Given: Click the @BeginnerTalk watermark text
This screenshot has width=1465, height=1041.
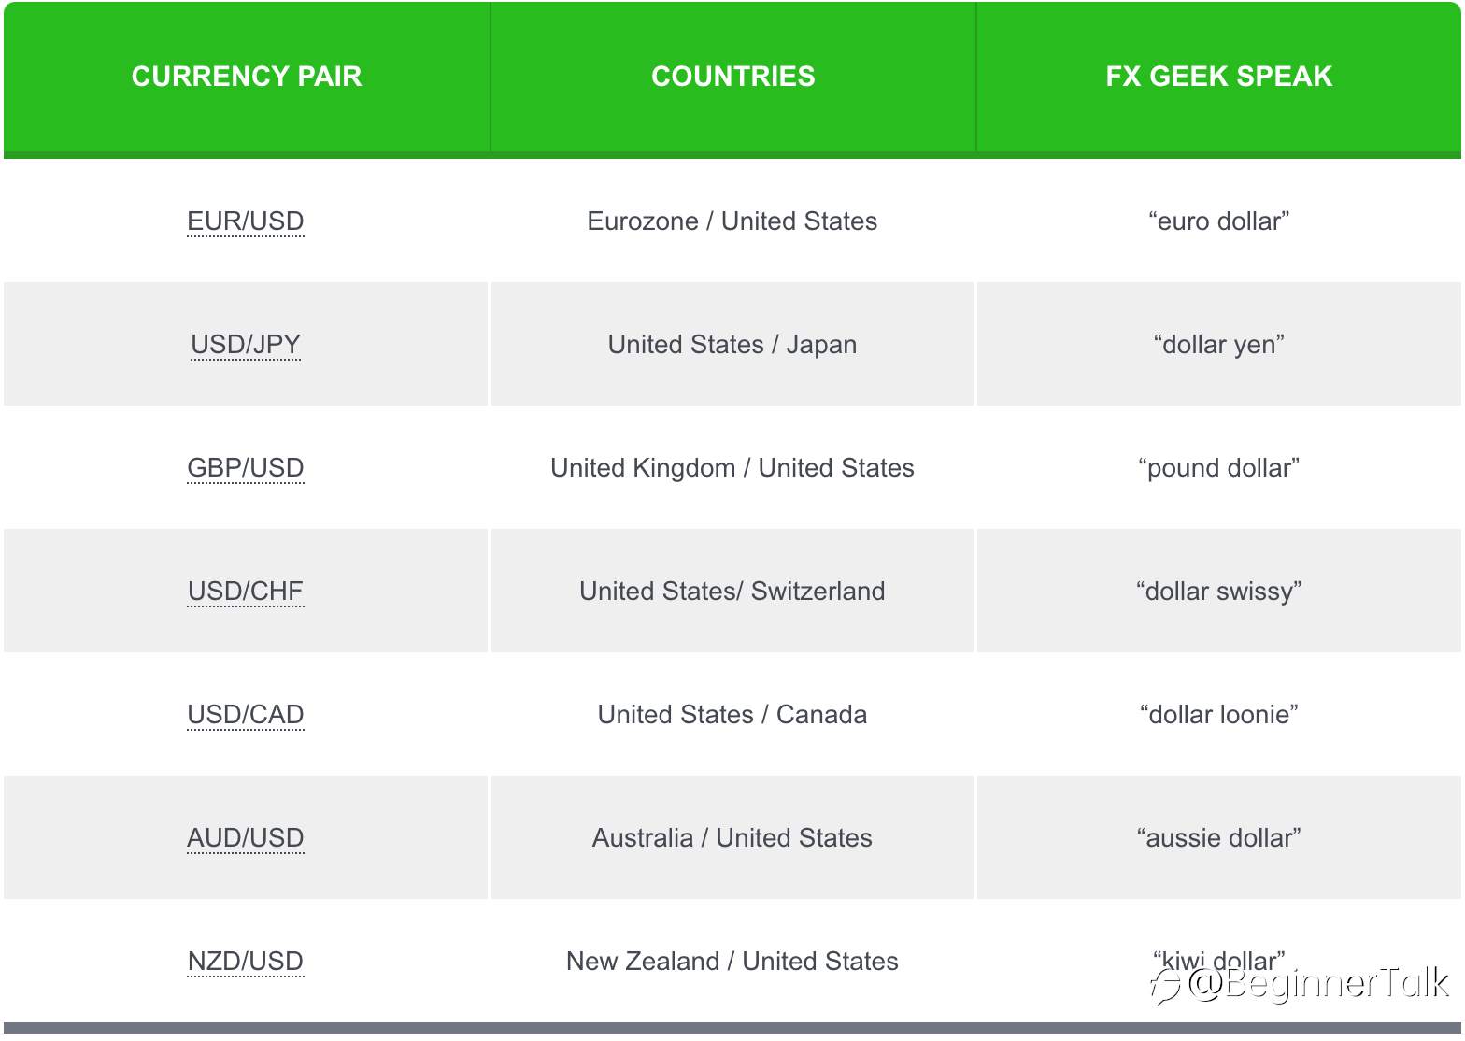Looking at the screenshot, I should (1318, 983).
